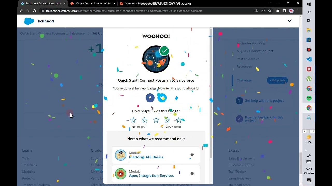Click the Challenge step link
The image size is (332, 186).
point(244,80)
